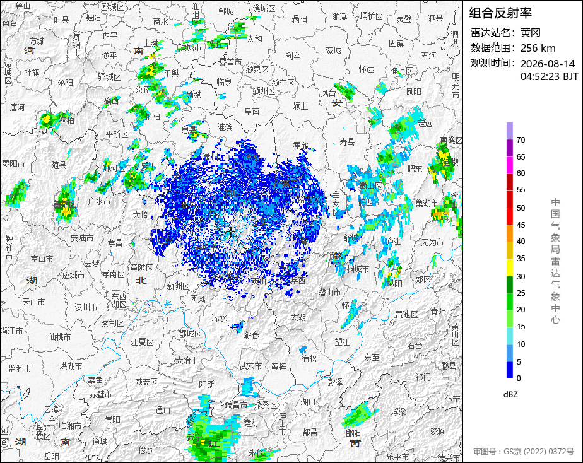
Task: Click the data range value 256 km
Action: pos(538,48)
